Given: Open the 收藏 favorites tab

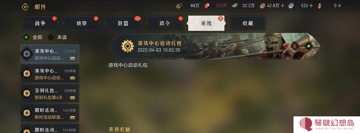Looking at the screenshot, I should point(248,23).
